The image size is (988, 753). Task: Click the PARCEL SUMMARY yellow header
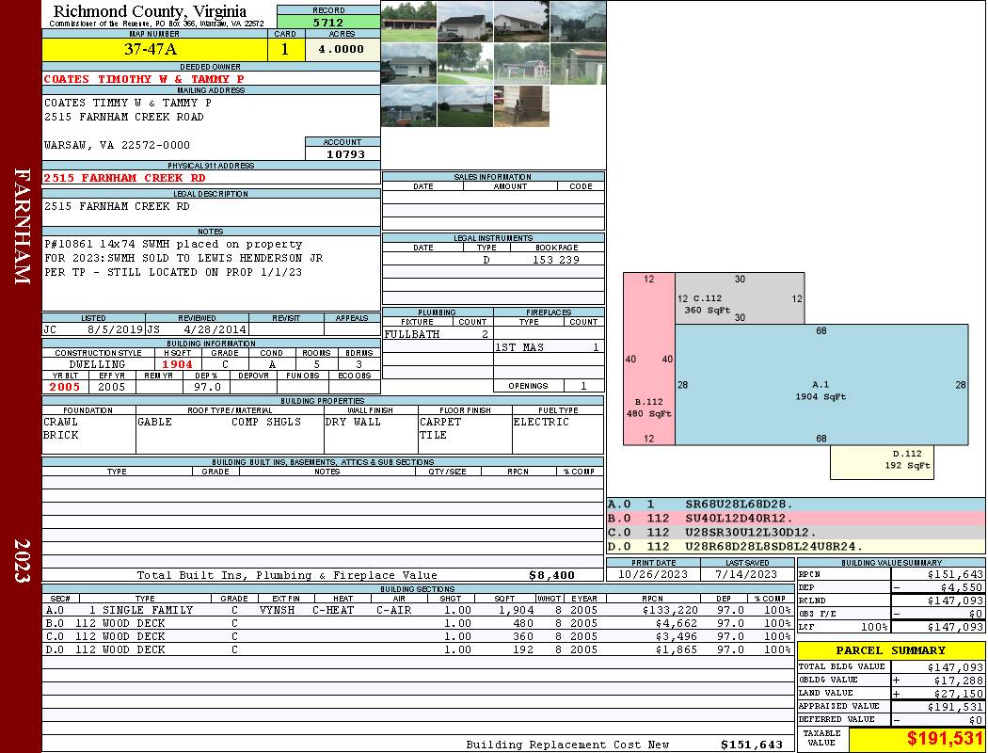(x=890, y=650)
